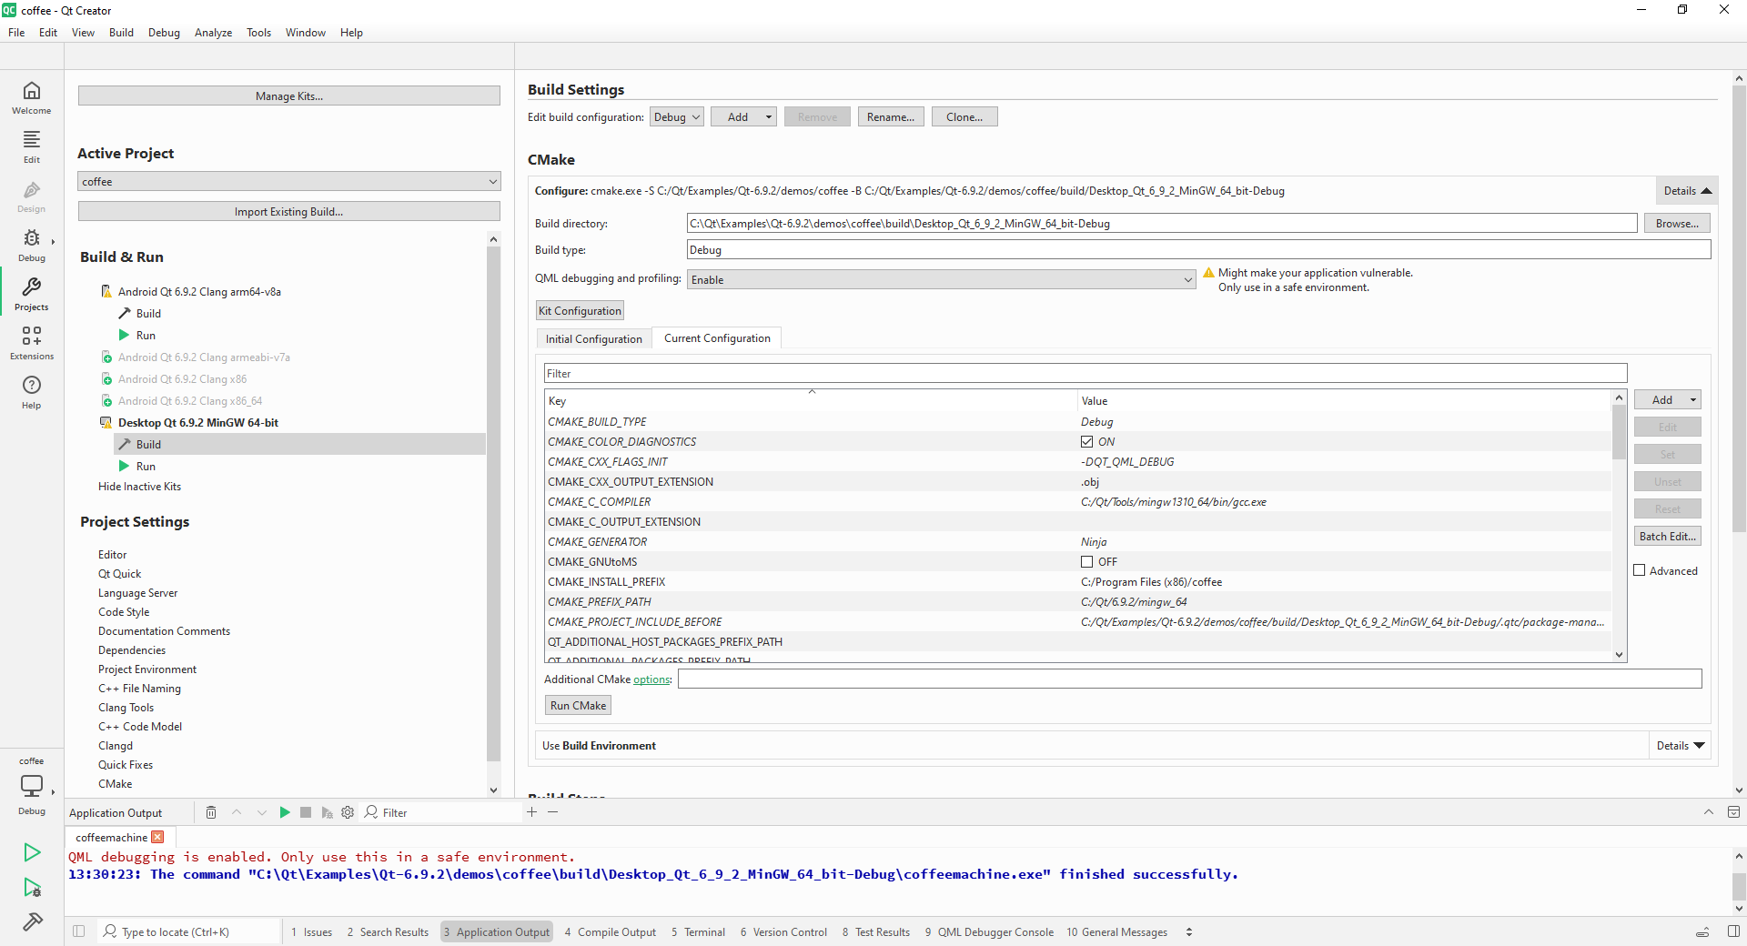Viewport: 1747px width, 946px height.
Task: Click the Run CMake button
Action: pos(578,706)
